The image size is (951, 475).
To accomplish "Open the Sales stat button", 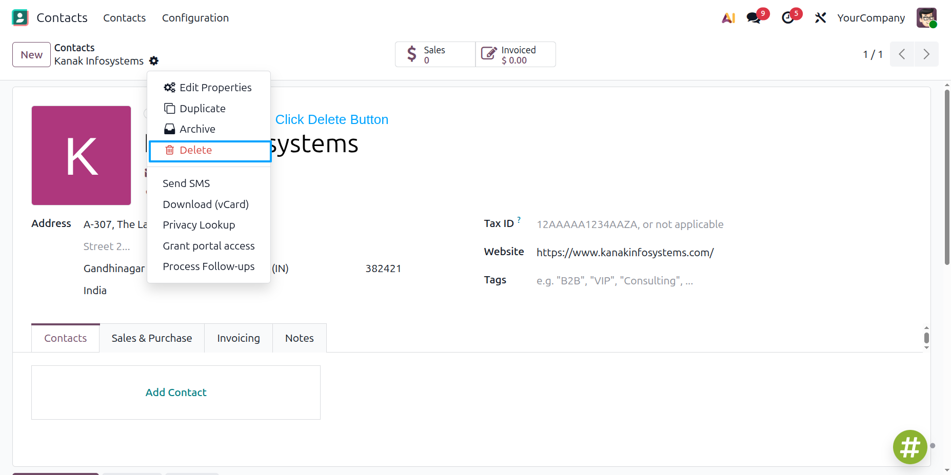I will tap(435, 54).
